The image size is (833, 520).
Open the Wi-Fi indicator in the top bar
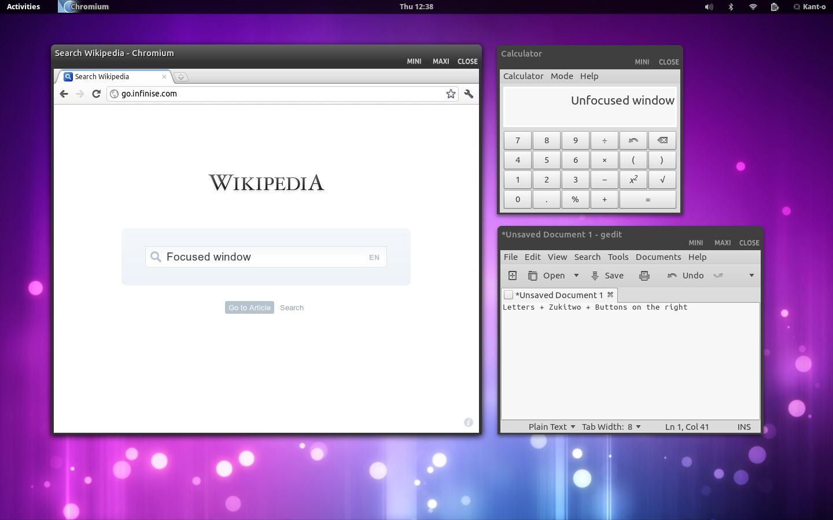click(753, 7)
